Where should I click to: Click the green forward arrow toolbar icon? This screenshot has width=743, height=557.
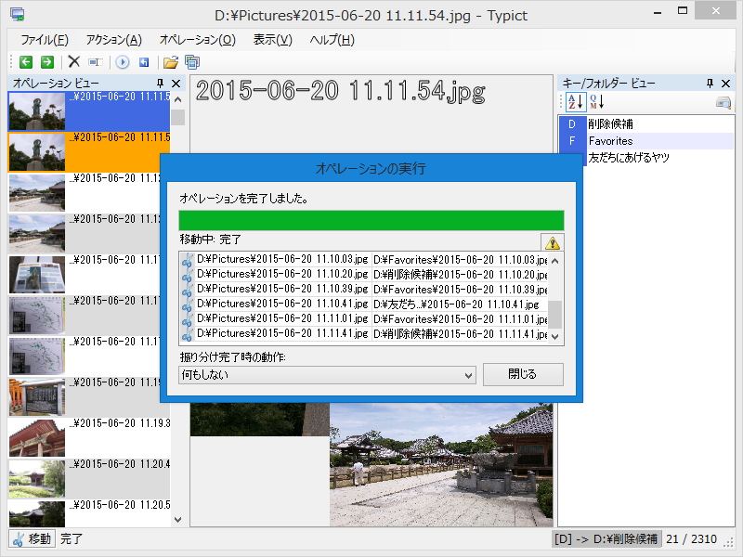[x=47, y=62]
